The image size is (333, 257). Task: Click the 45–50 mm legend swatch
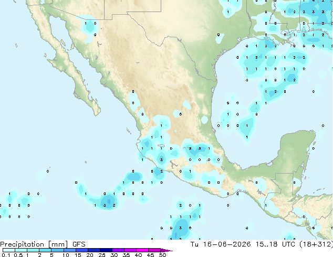click(x=154, y=250)
